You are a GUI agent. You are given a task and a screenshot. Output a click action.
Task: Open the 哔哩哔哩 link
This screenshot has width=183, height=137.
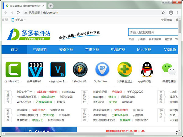[x=127, y=102]
